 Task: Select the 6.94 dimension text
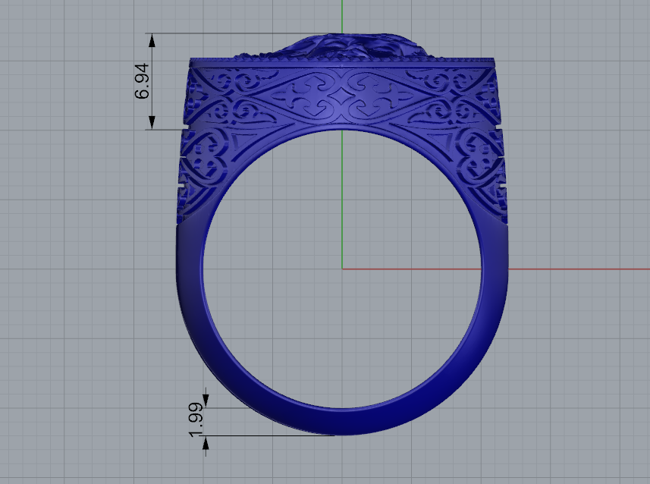coord(142,81)
